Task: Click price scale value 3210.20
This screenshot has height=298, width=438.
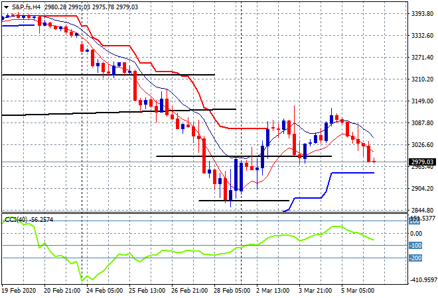Action: pos(422,79)
